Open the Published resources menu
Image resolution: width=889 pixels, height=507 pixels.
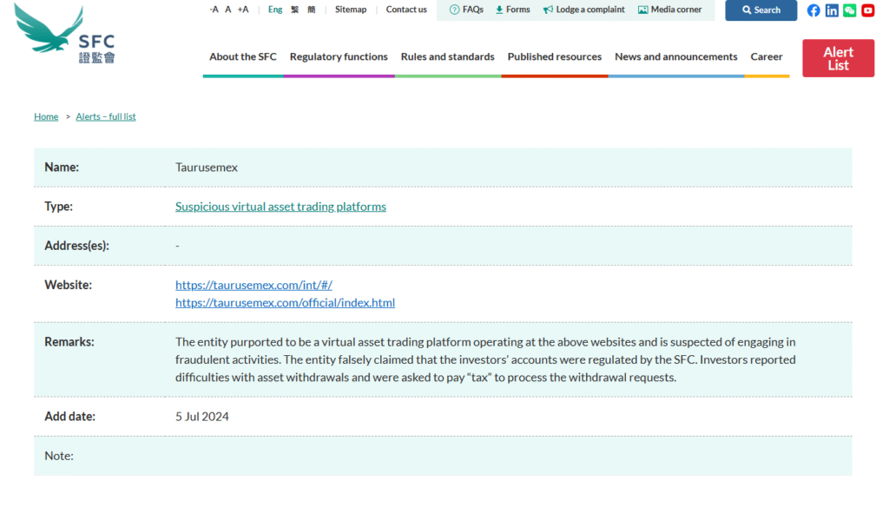tap(555, 56)
